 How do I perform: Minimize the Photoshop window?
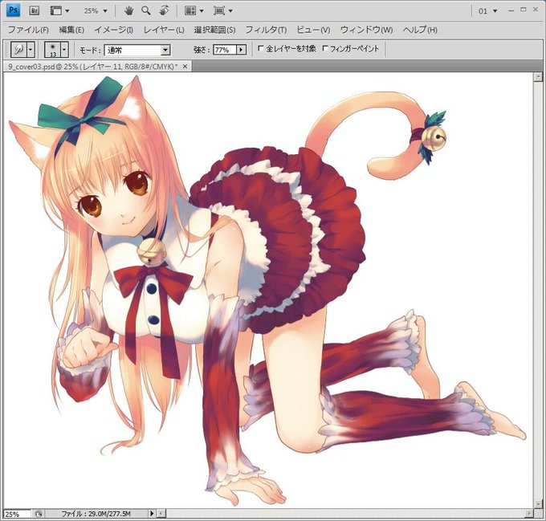[x=511, y=10]
